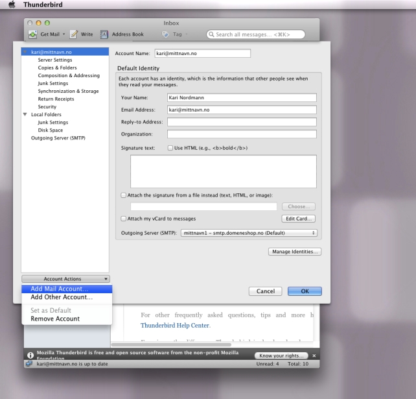Select Composition & Addressing in sidebar

coord(69,75)
